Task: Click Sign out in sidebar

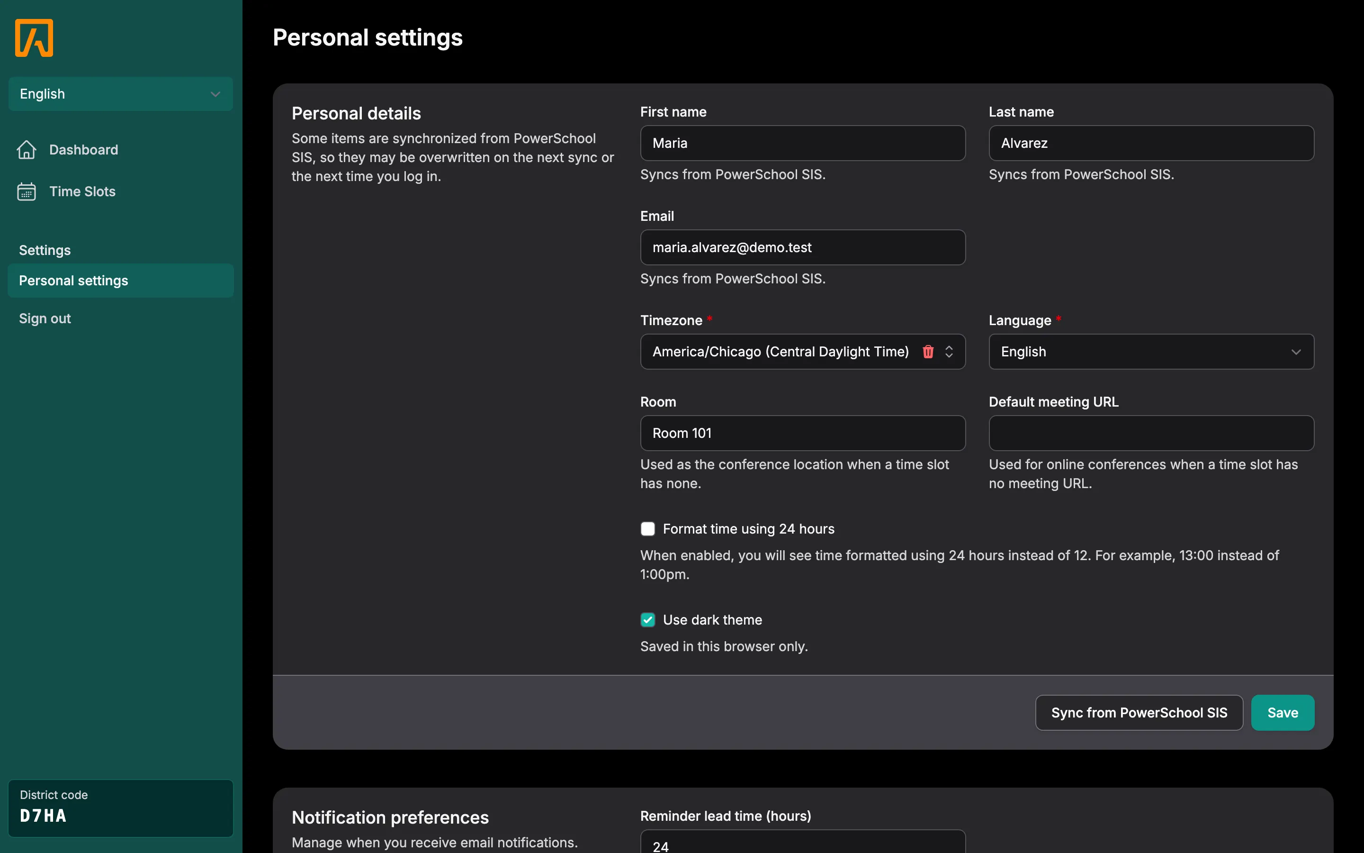Action: (x=45, y=318)
